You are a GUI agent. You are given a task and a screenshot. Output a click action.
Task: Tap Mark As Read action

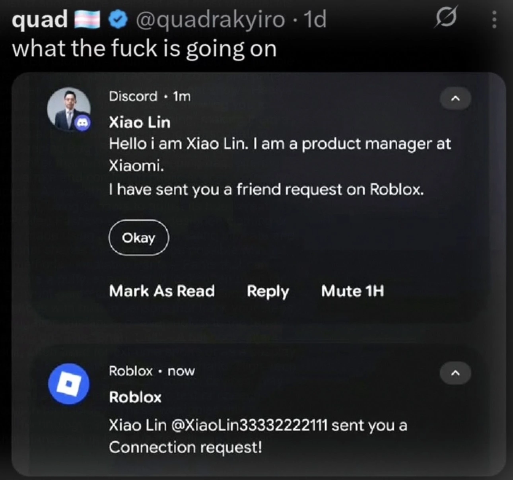click(162, 291)
